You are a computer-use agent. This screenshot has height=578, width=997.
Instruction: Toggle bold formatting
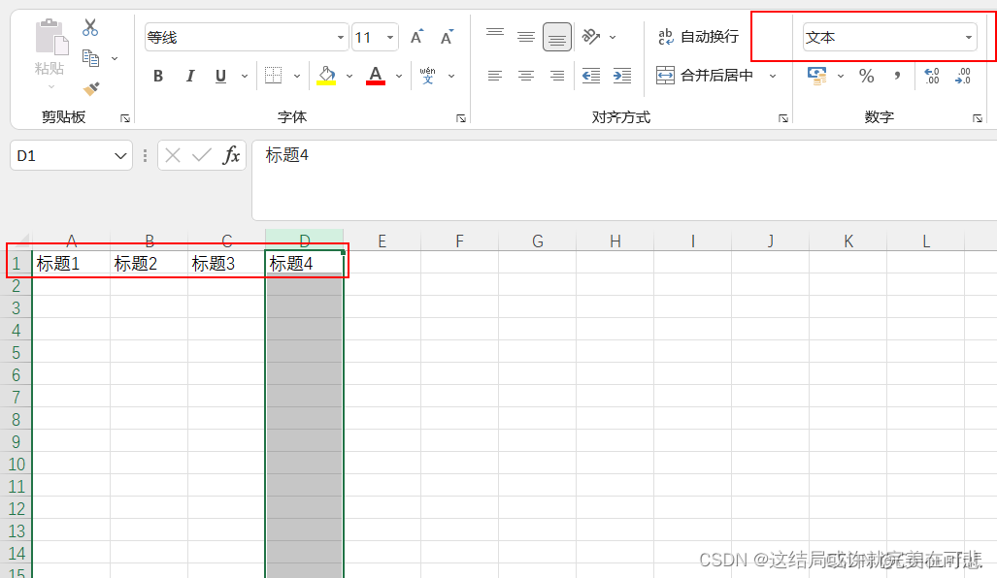pyautogui.click(x=158, y=76)
